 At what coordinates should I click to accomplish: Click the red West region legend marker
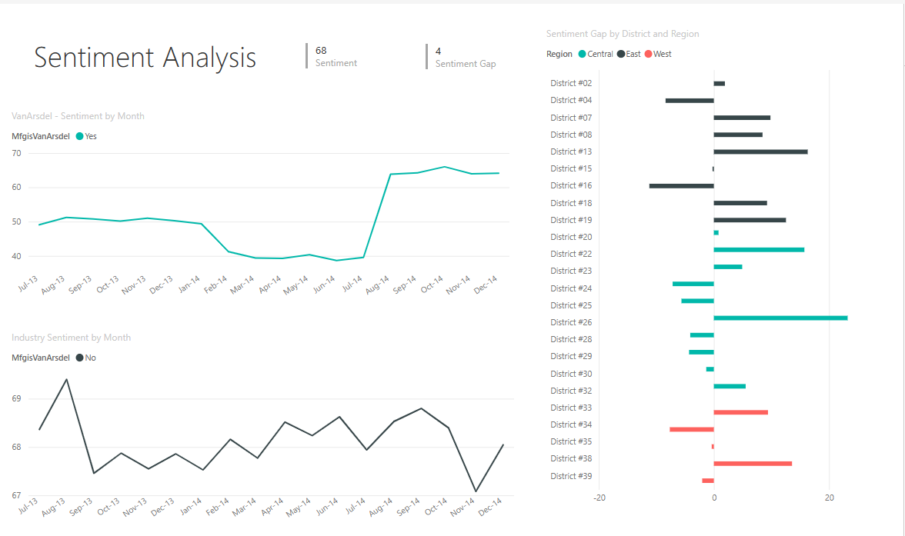[x=649, y=54]
